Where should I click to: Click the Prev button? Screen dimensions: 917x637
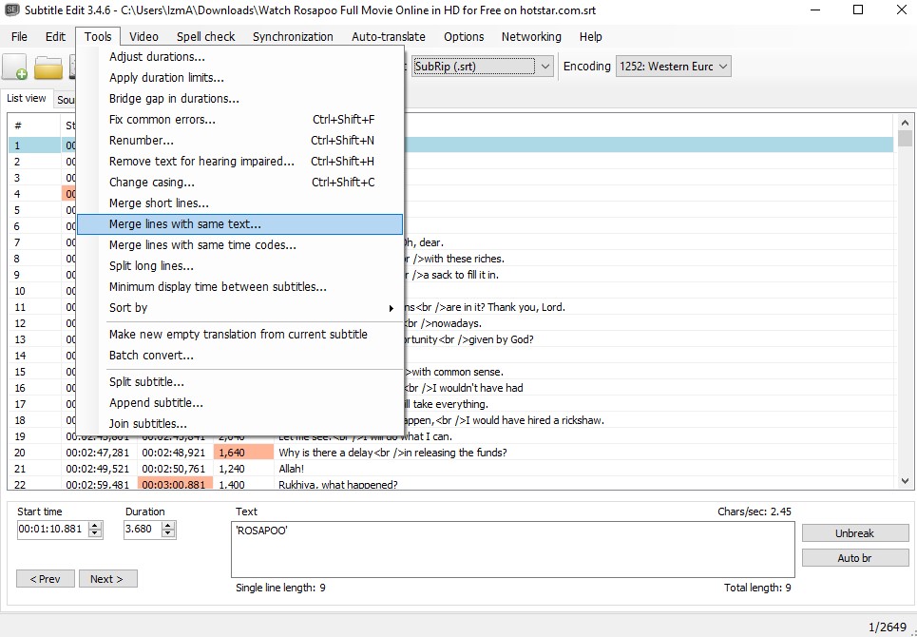point(45,579)
